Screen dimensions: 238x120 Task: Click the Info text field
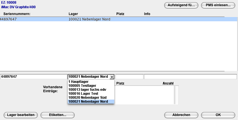click(190, 77)
